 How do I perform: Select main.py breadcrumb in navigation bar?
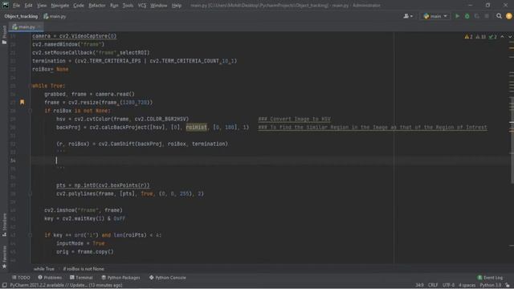click(x=55, y=16)
